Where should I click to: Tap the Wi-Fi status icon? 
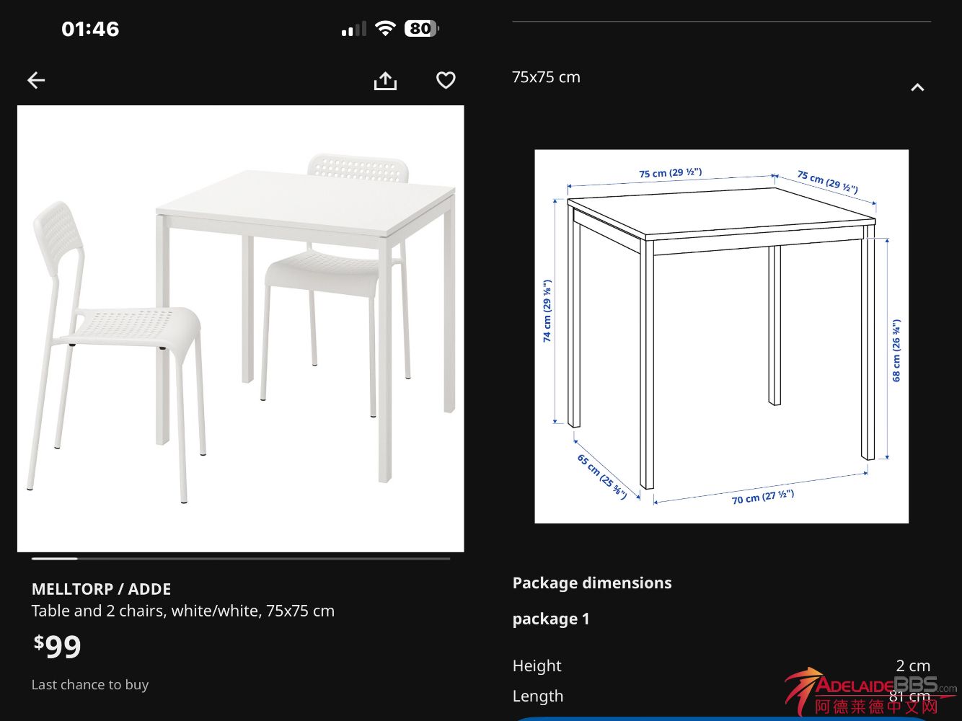tap(386, 29)
